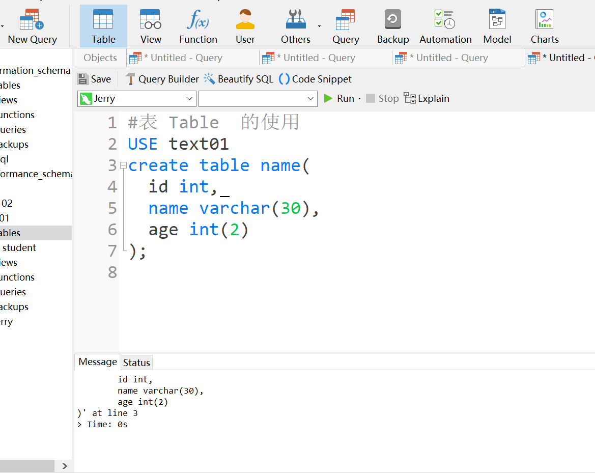Viewport: 595px width, 473px height.
Task: Click 'name varchar(30),' in the editor
Action: coord(234,208)
